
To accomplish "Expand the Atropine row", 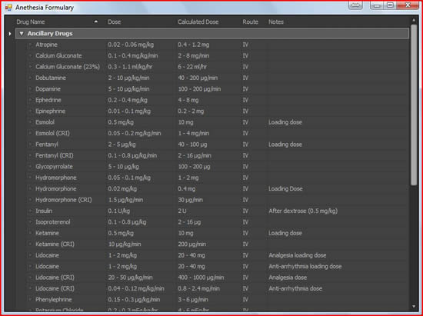I will coord(30,45).
